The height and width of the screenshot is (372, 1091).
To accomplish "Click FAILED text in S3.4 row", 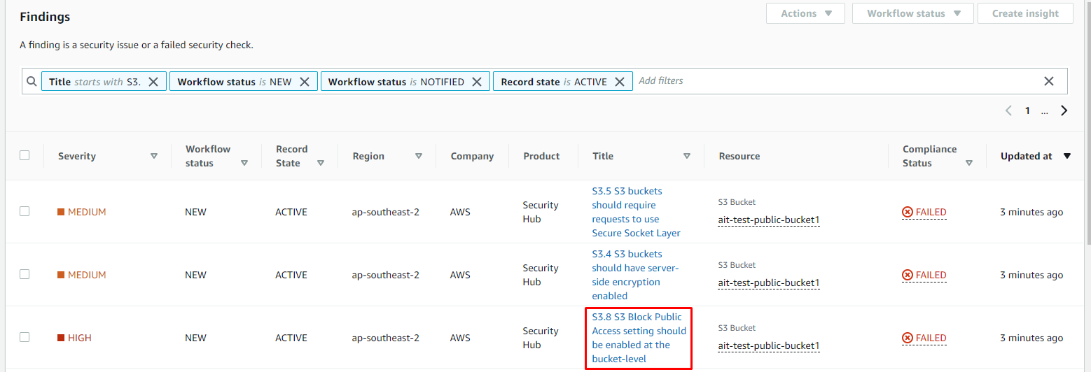I will (x=931, y=275).
